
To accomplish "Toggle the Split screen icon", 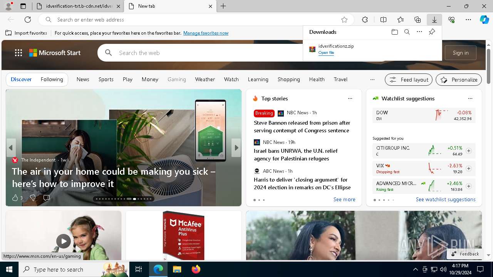I will [x=383, y=20].
